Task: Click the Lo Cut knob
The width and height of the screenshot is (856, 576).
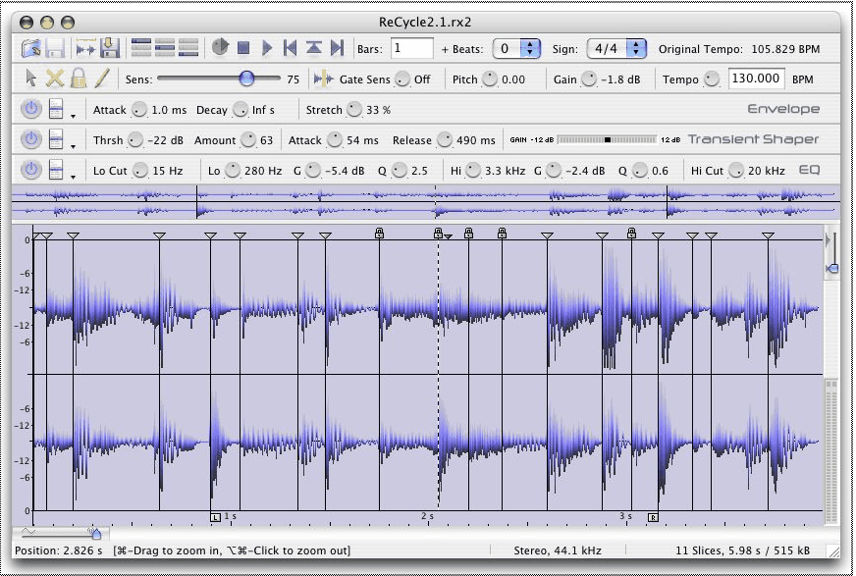Action: [140, 171]
